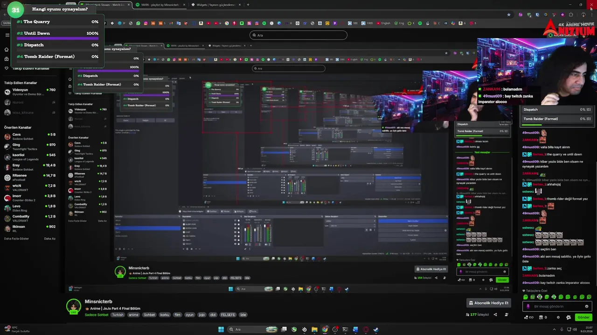Open wtcN VALORANT channel
This screenshot has width=597, height=335.
pos(29,188)
